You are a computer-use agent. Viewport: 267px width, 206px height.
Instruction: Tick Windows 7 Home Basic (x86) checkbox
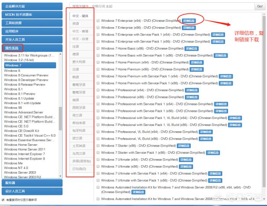coord(98,48)
